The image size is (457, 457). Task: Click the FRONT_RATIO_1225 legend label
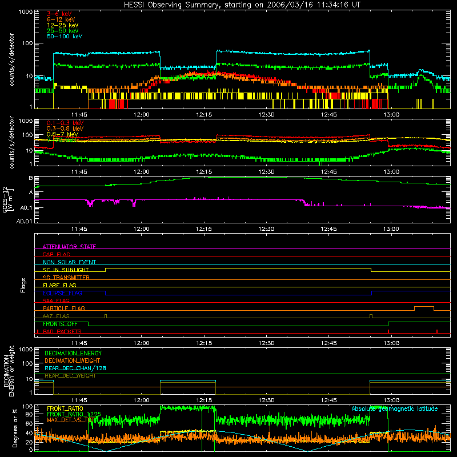[x=74, y=414]
